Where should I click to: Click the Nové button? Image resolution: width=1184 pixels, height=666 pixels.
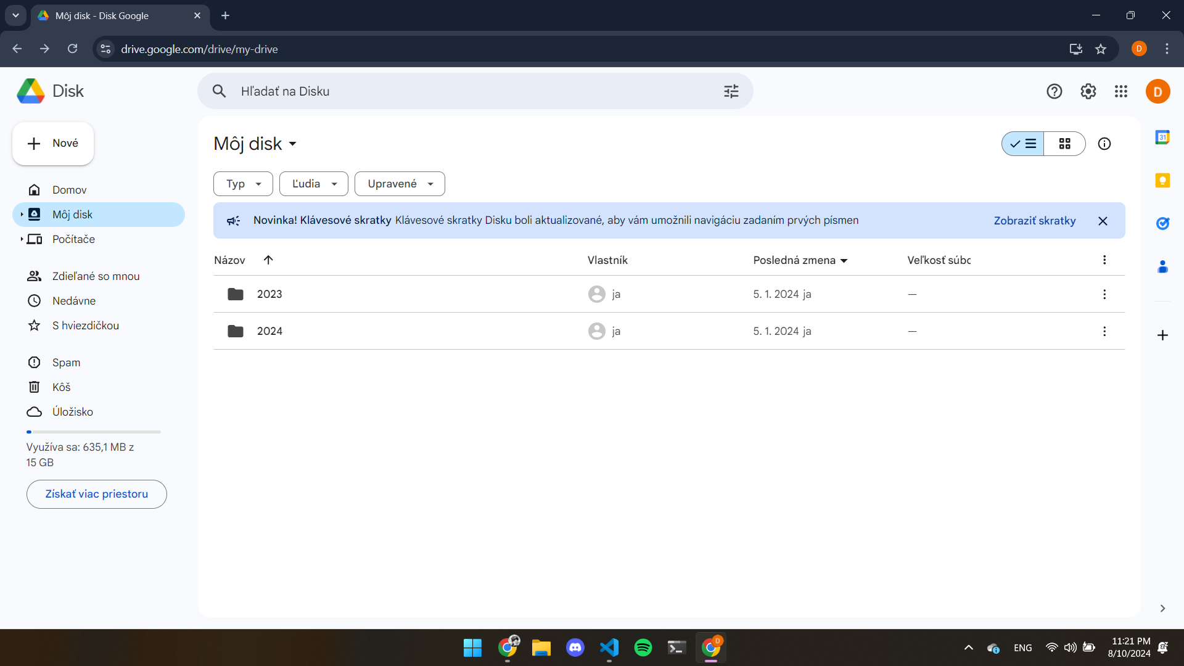tap(53, 144)
